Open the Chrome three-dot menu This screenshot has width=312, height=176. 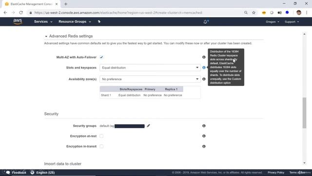tap(307, 13)
